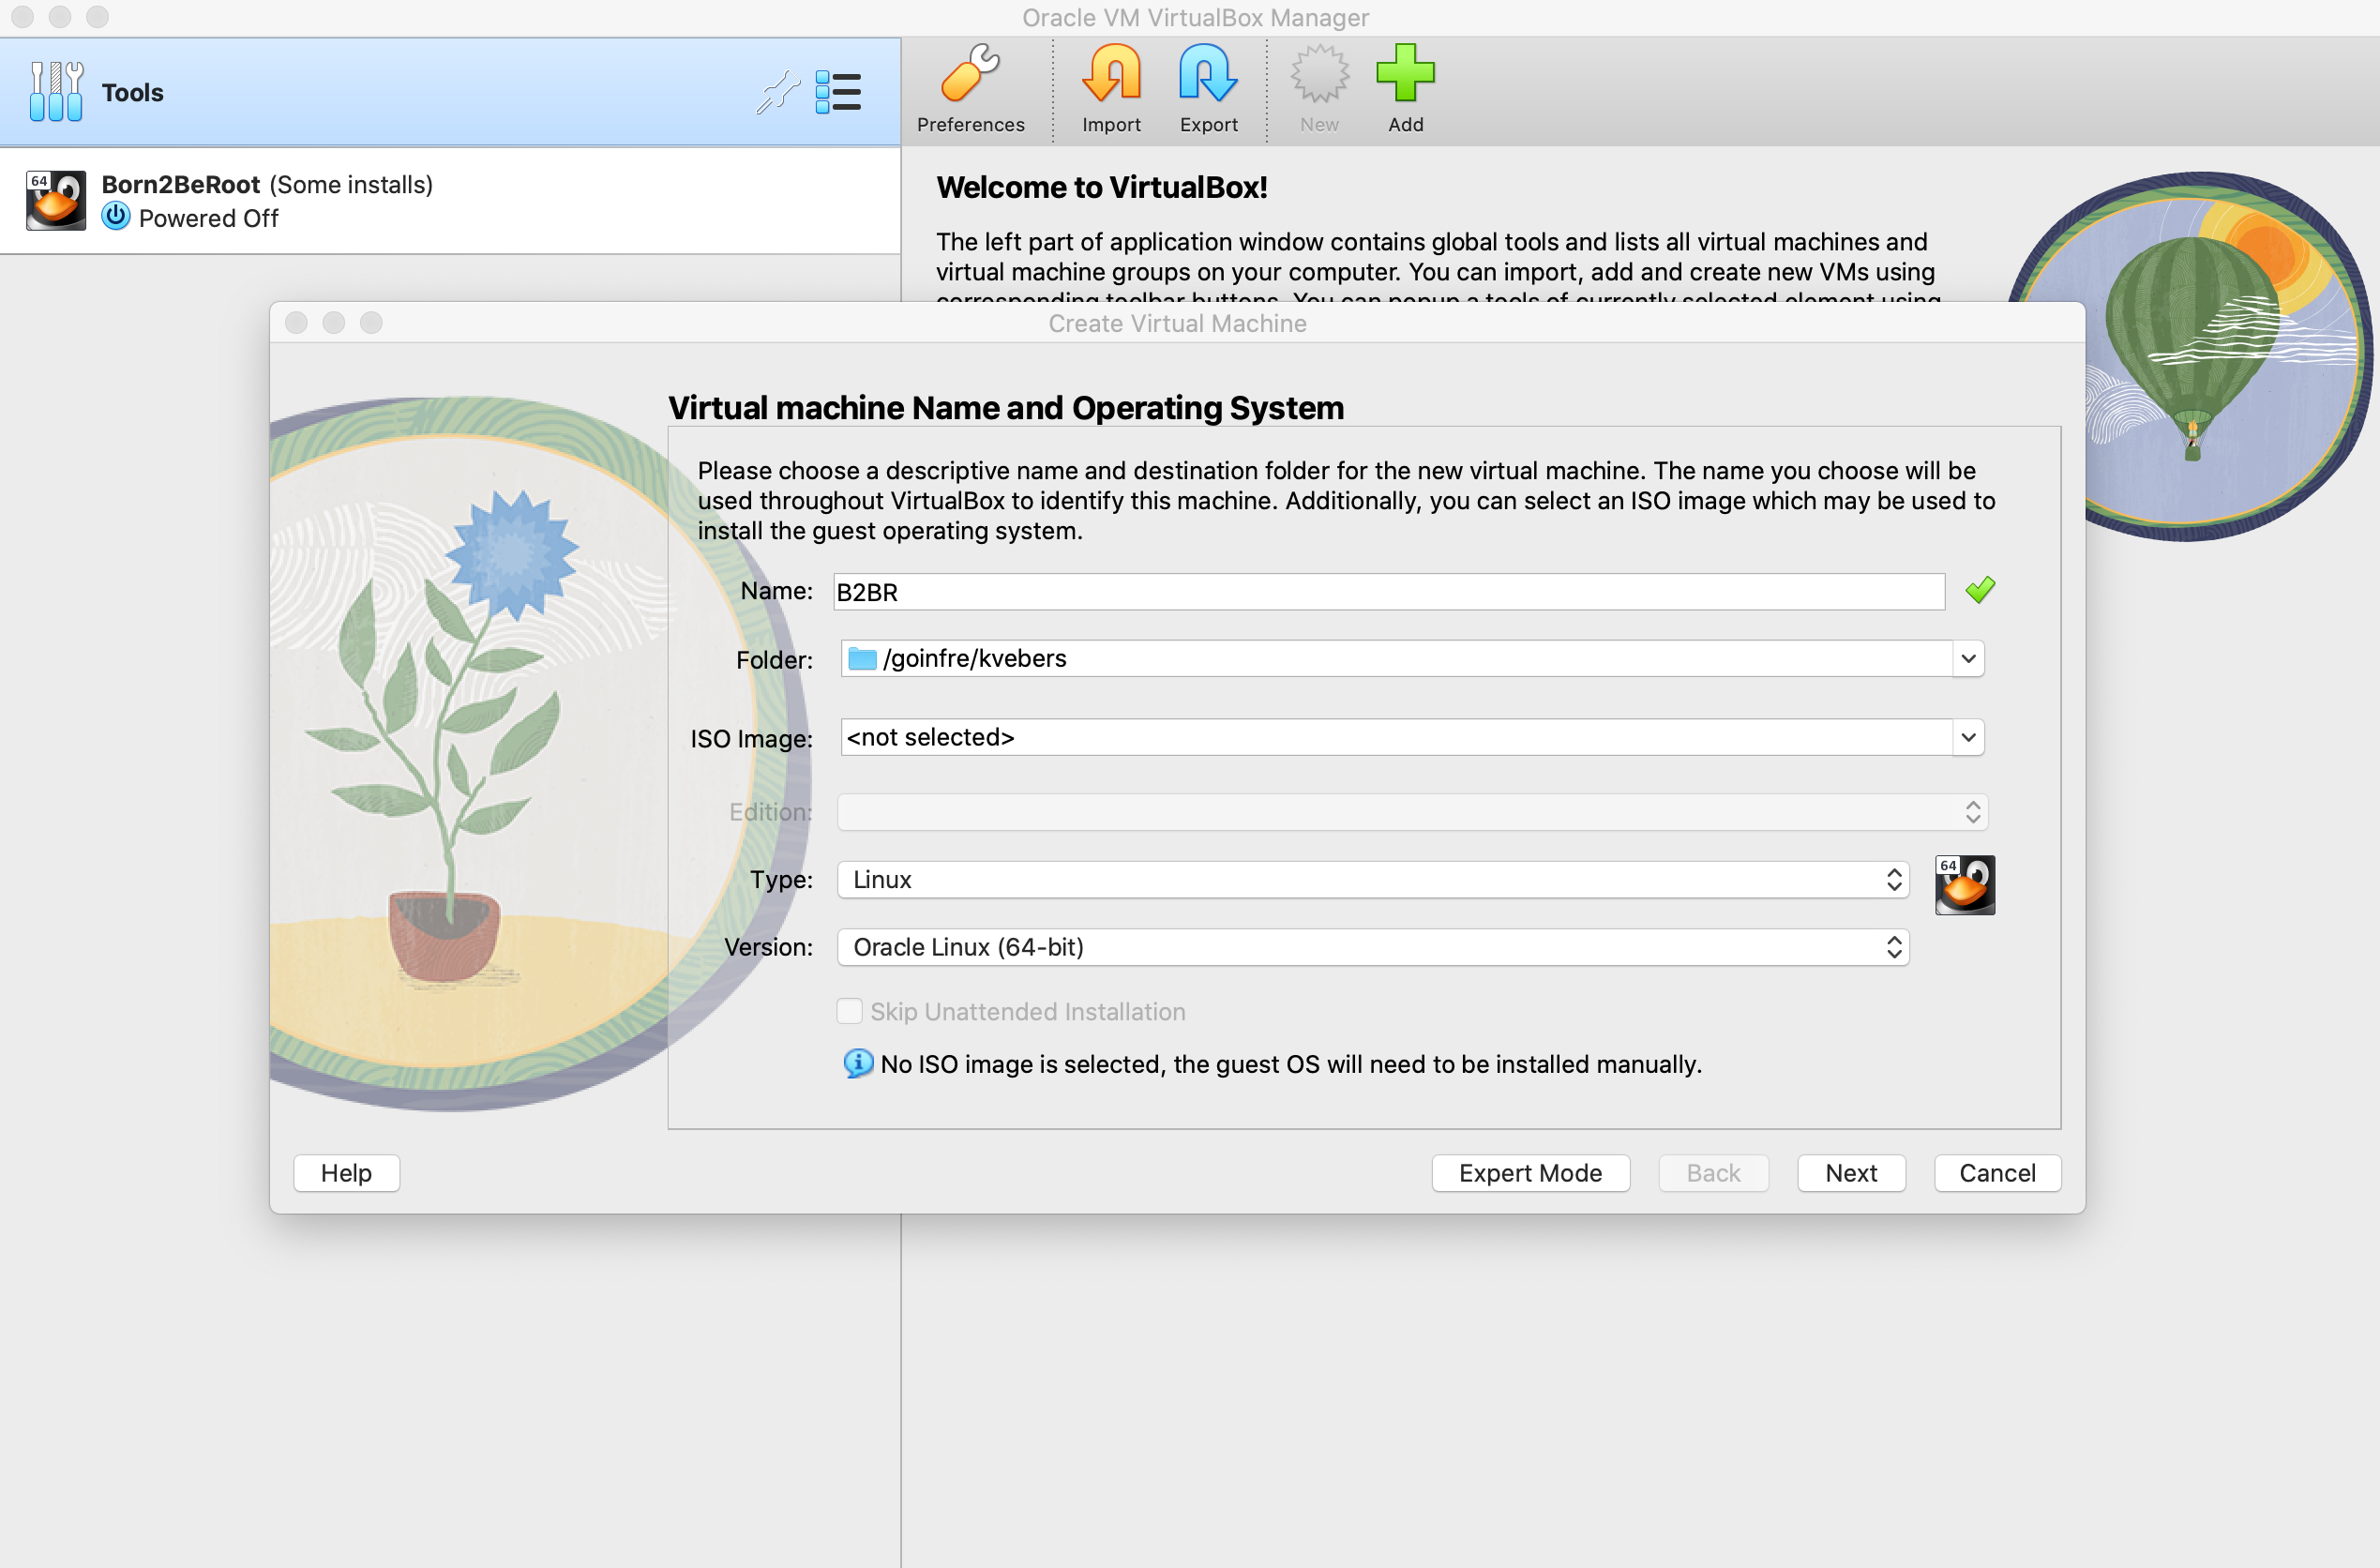Toggle Skip Unattended Installation checkbox
The image size is (2380, 1568).
pyautogui.click(x=850, y=1011)
